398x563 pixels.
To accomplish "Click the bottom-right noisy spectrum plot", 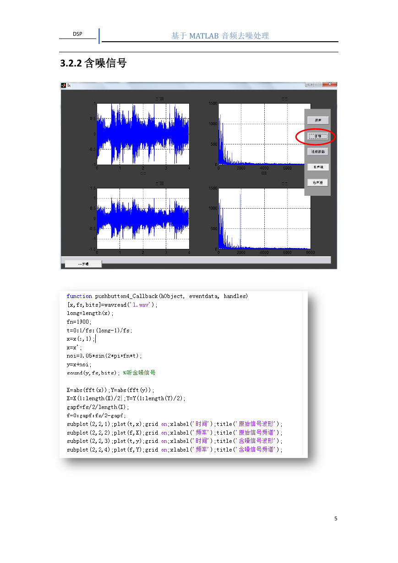I will click(x=264, y=219).
